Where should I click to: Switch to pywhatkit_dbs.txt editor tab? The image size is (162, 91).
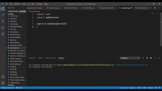[x=107, y=8]
